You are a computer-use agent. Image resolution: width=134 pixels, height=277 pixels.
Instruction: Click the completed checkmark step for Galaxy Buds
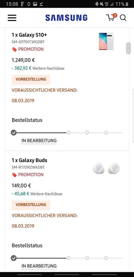pyautogui.click(x=14, y=258)
